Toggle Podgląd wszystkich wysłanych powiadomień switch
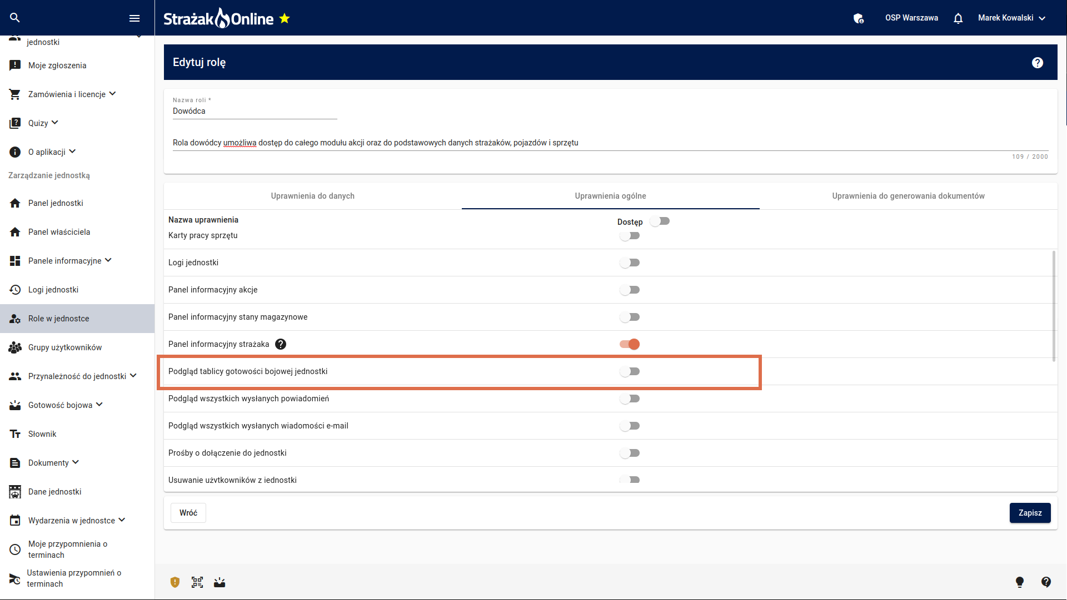This screenshot has width=1067, height=600. tap(630, 399)
